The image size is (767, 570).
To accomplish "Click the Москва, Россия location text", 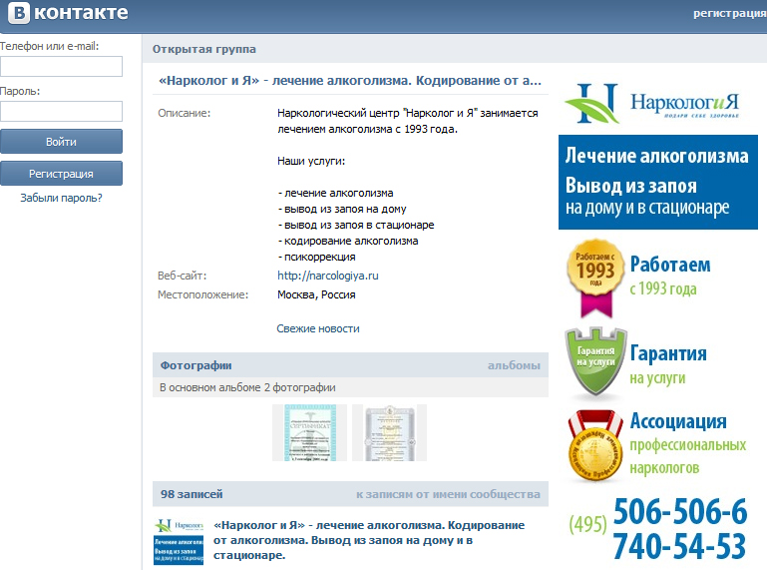I will pos(316,294).
